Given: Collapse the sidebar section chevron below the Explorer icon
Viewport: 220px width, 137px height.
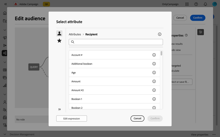Looking at the screenshot, I should pyautogui.click(x=5, y=30).
